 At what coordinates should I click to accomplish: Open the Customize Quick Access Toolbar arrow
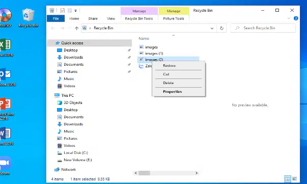(75, 11)
